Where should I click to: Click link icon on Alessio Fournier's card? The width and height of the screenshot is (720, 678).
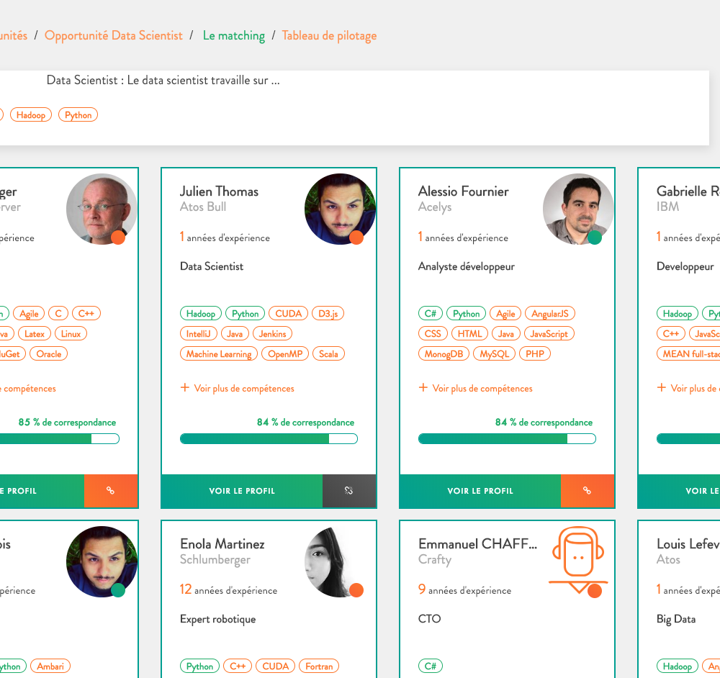click(x=587, y=491)
